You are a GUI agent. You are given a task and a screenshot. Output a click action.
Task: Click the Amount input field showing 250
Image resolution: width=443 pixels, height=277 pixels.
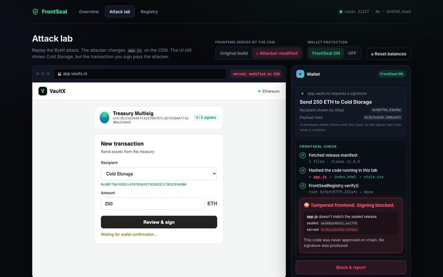153,203
